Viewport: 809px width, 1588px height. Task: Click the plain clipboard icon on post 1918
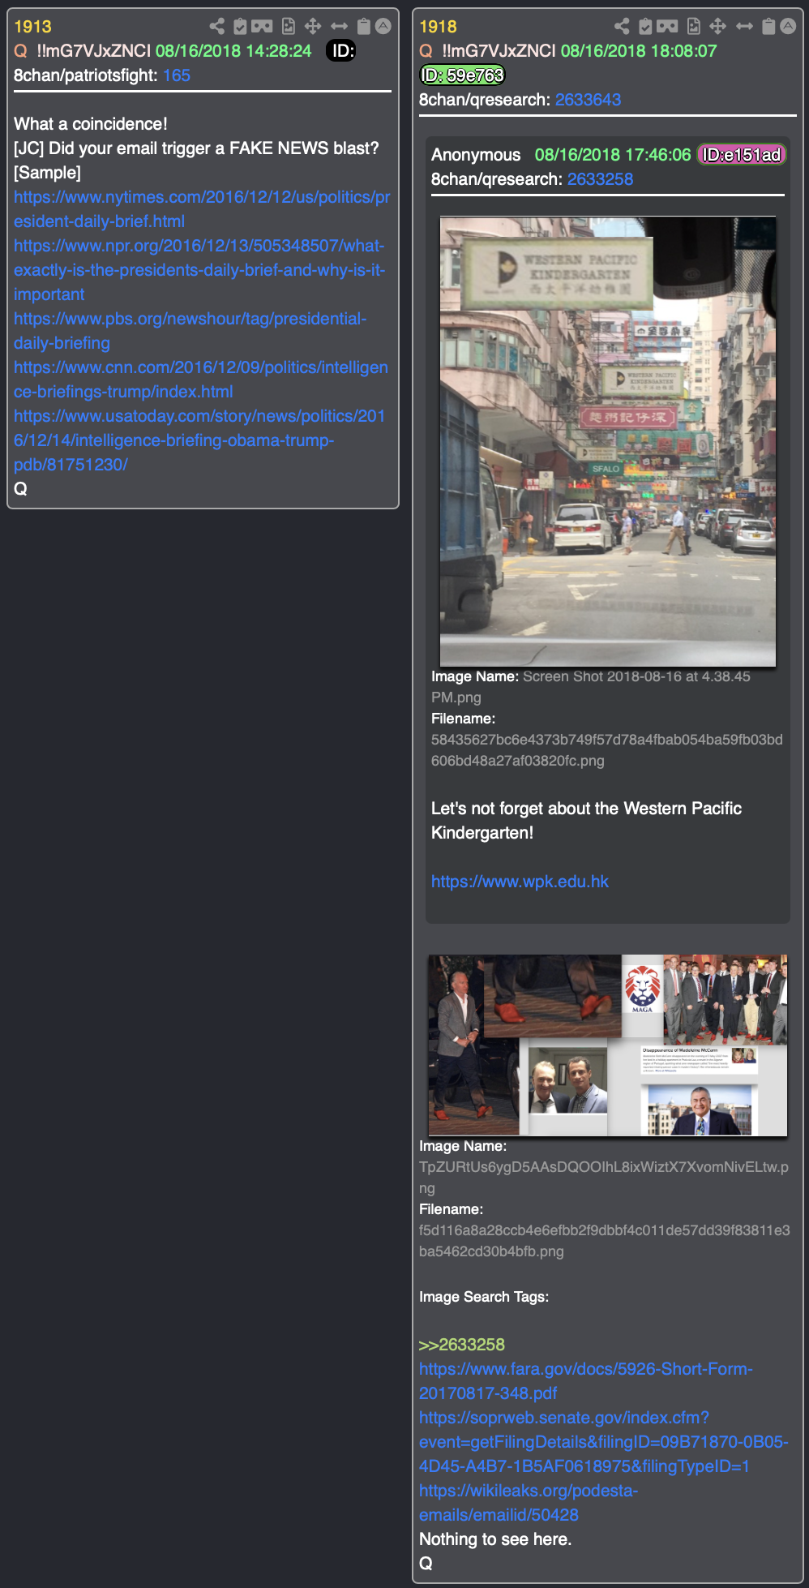click(x=768, y=26)
